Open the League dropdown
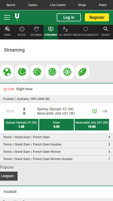113x201 pixels. pyautogui.click(x=9, y=176)
